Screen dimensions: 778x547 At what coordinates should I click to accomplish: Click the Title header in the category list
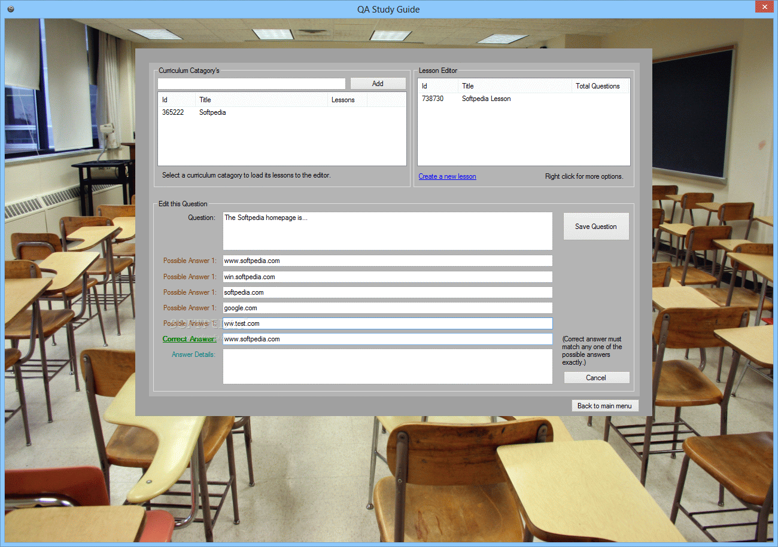pos(262,100)
